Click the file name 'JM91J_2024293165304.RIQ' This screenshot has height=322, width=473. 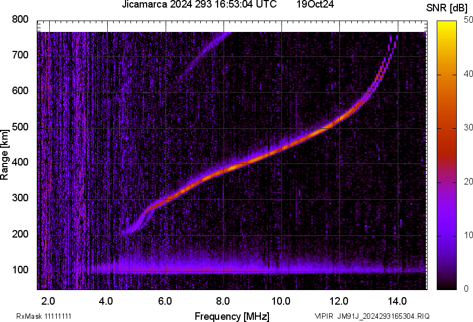pyautogui.click(x=383, y=316)
